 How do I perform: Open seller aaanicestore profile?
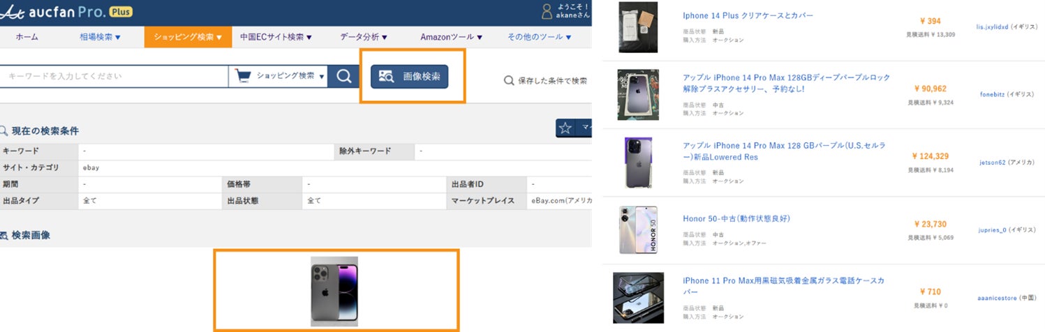tap(998, 297)
